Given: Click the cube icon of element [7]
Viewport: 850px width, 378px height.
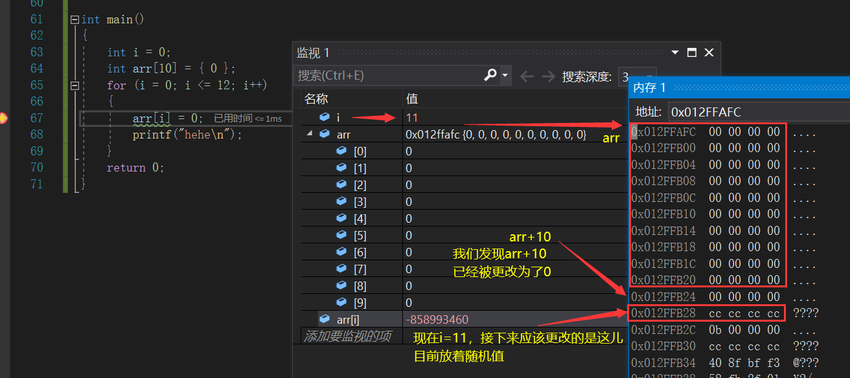Looking at the screenshot, I should [x=341, y=269].
